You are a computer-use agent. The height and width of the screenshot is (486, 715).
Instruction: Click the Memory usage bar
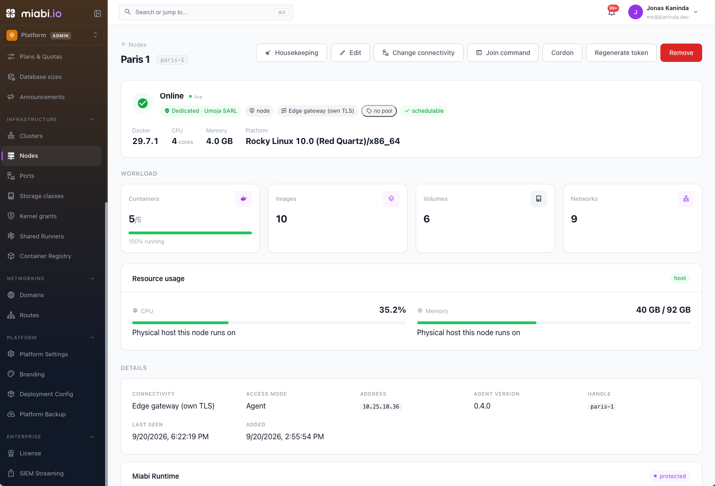[553, 323]
